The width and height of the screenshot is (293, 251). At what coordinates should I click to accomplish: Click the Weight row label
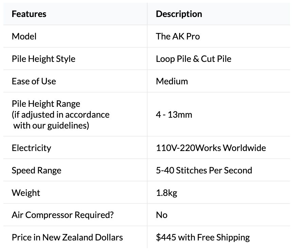[26, 193]
